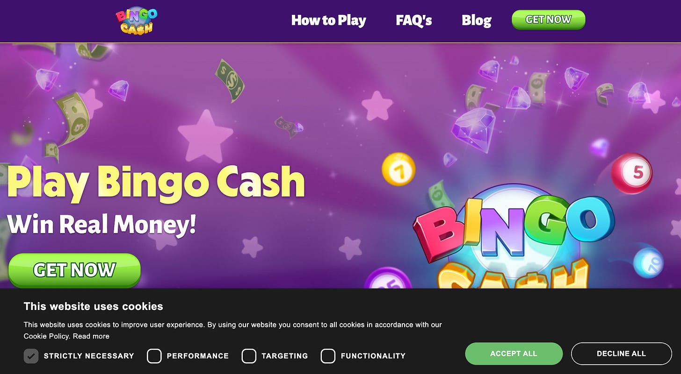Viewport: 681px width, 374px height.
Task: Accept all cookies
Action: [x=514, y=353]
